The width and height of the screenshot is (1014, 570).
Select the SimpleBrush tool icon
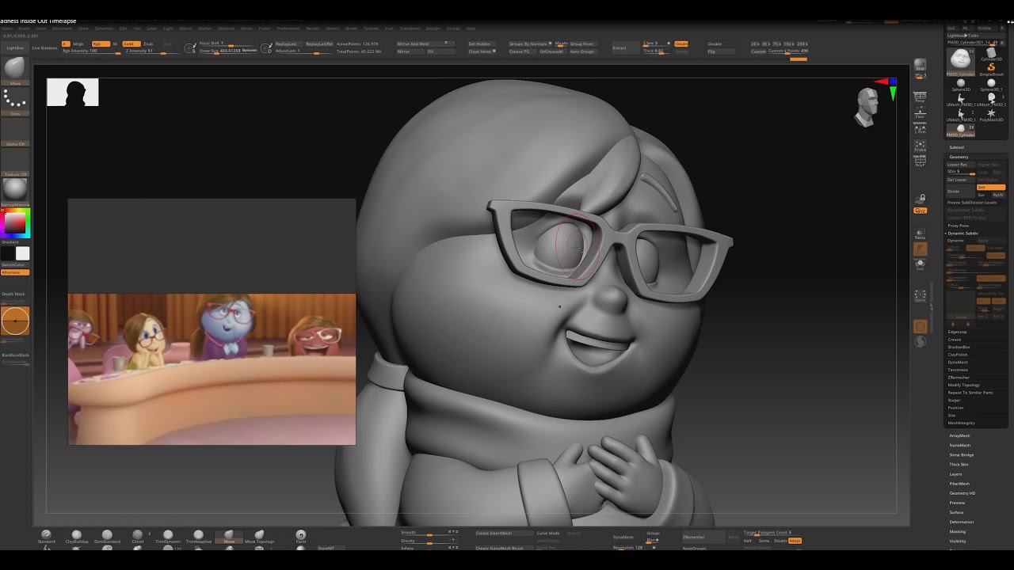pyautogui.click(x=991, y=68)
